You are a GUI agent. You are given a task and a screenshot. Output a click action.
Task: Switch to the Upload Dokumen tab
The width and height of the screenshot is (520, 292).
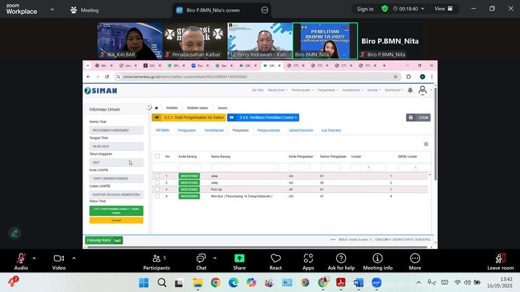click(301, 131)
